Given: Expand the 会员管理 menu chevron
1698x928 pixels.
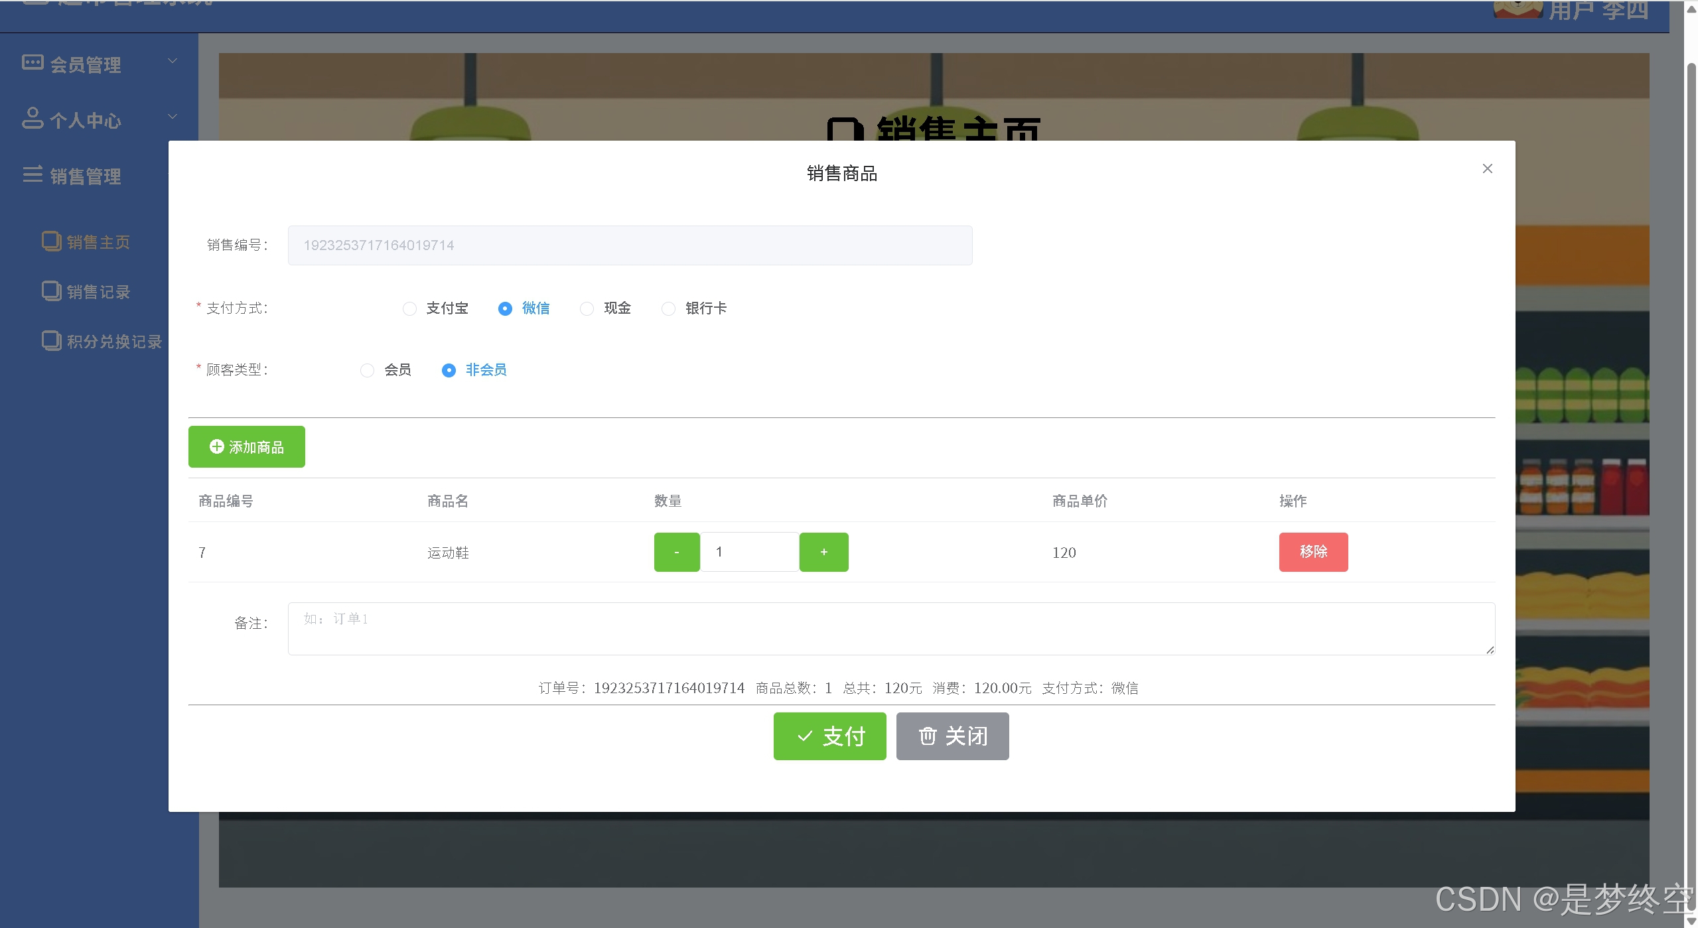Looking at the screenshot, I should (173, 61).
